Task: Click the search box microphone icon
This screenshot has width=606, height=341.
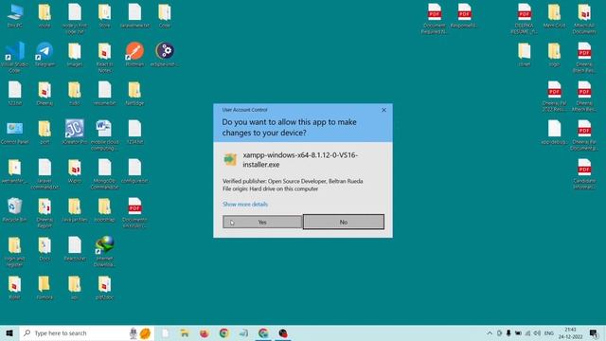Action: tap(133, 332)
